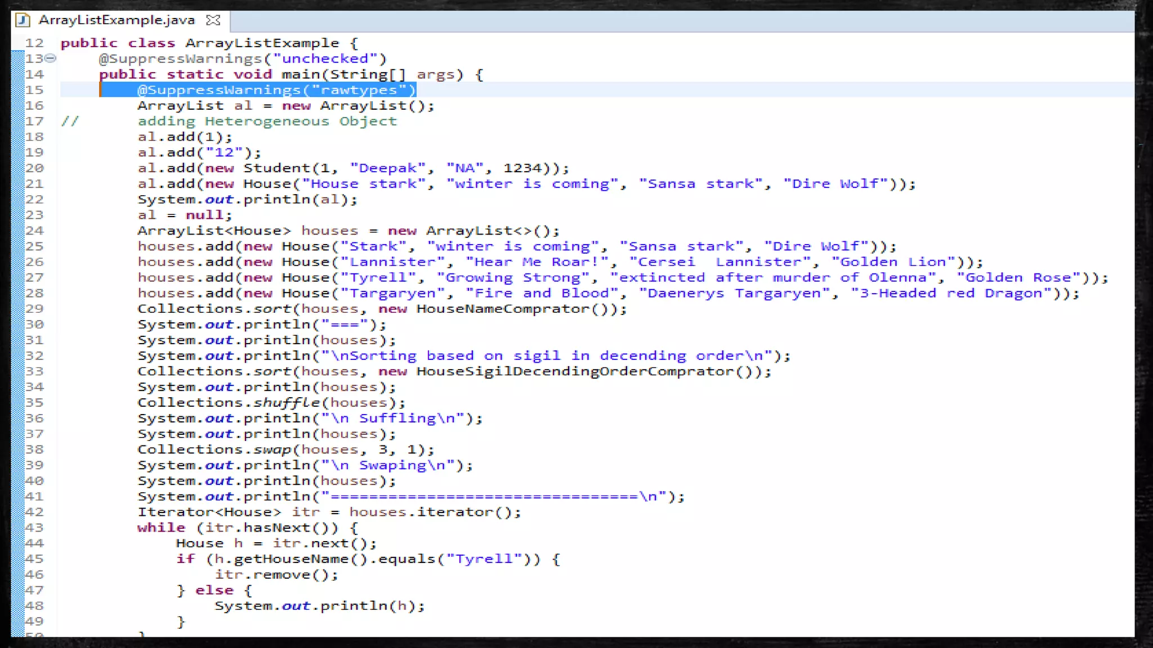Click the shuffle method call on line 35
Screen dimensions: 1153x648
pos(287,403)
